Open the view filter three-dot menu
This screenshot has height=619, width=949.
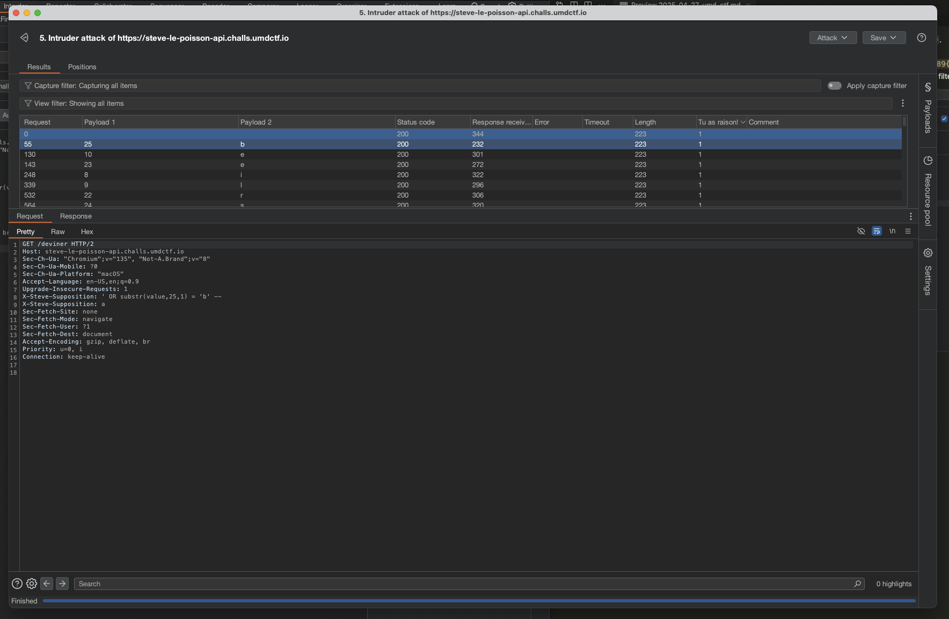[903, 103]
